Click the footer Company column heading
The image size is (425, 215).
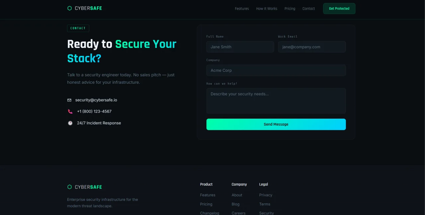coord(239,184)
